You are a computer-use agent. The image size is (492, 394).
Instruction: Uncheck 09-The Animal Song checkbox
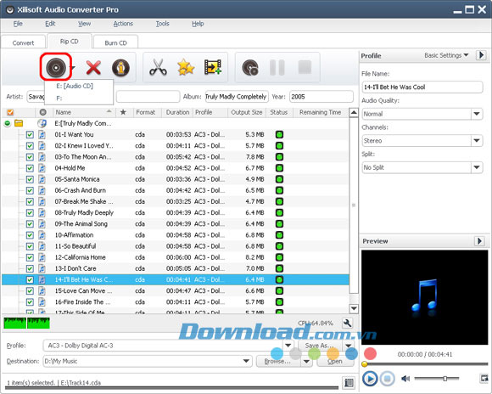(30, 224)
